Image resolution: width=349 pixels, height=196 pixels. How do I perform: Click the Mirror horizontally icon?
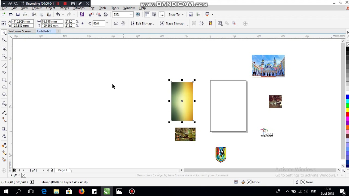[x=116, y=23]
